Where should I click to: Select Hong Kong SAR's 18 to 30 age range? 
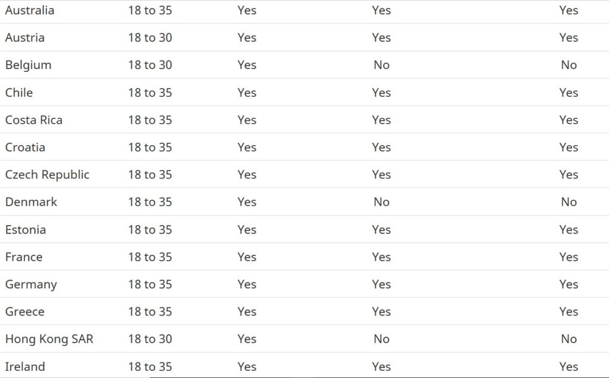pos(150,339)
